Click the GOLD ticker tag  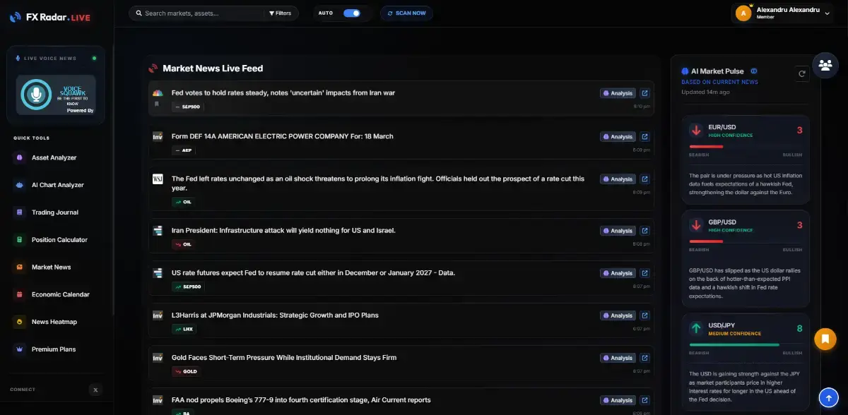point(186,371)
